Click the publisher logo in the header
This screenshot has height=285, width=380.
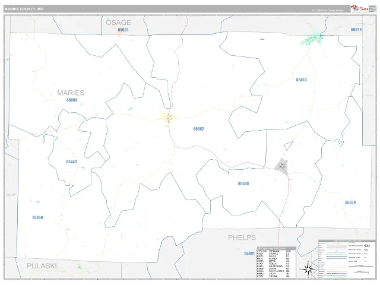(360, 8)
